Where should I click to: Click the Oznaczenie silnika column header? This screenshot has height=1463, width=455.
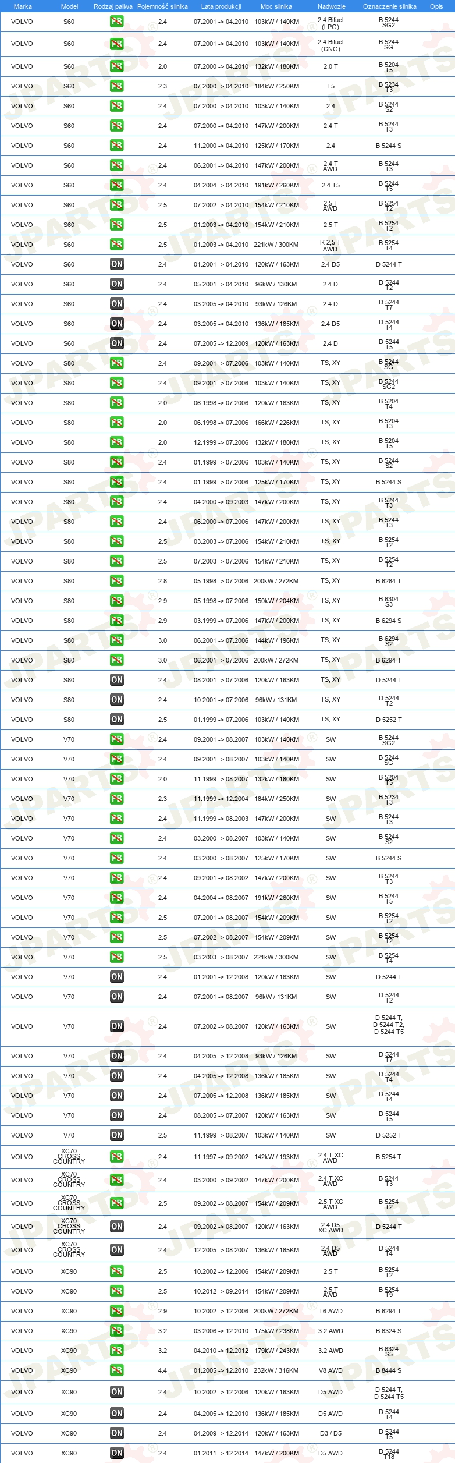(390, 6)
